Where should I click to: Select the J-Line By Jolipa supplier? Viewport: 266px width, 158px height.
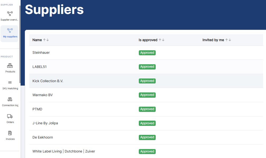[x=146, y=123]
